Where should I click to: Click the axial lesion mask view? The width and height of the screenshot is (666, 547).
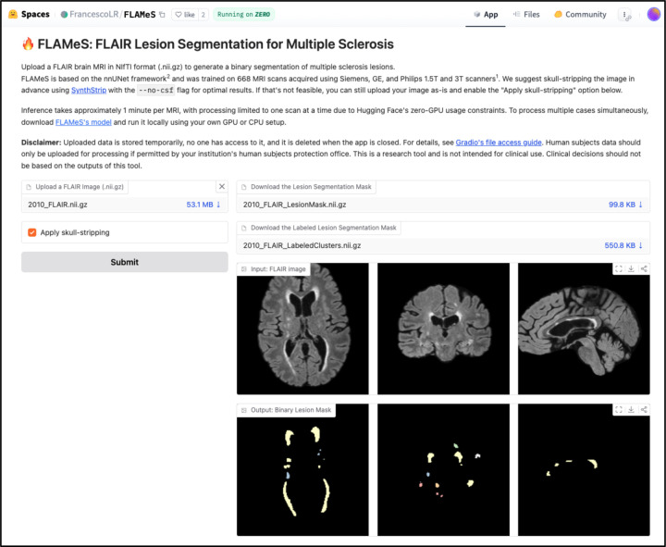pos(302,469)
